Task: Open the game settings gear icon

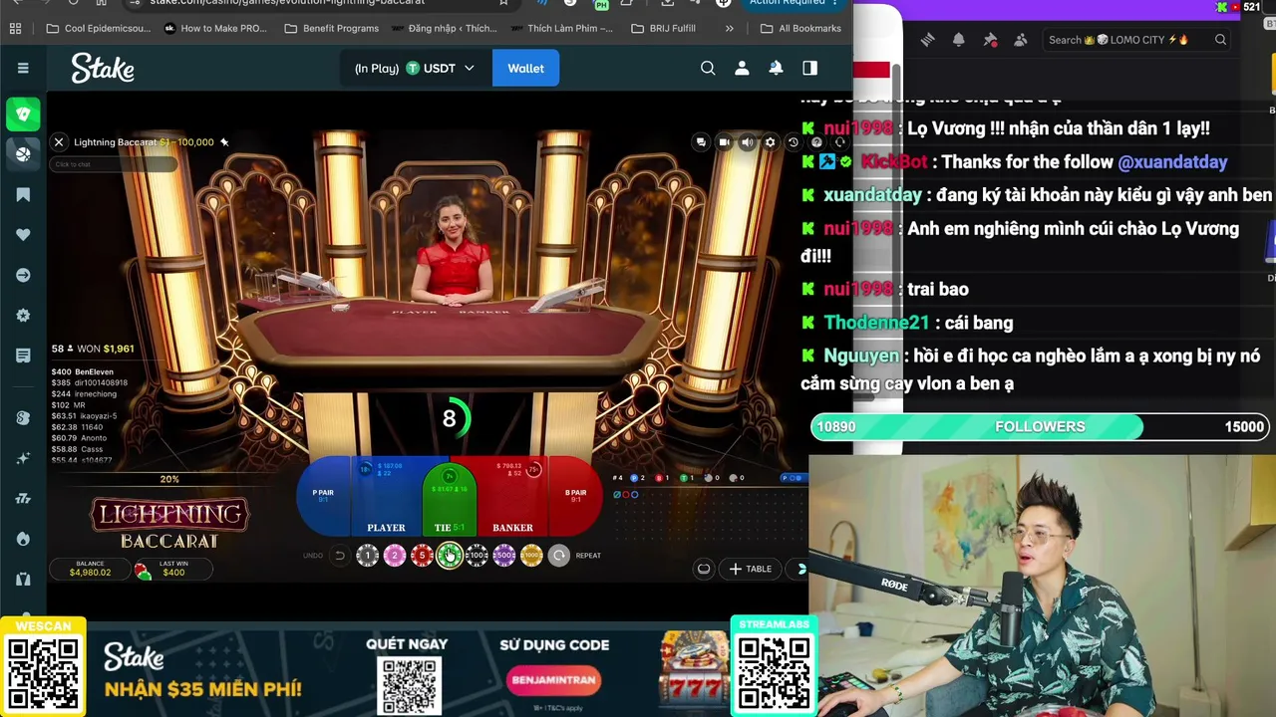Action: (770, 142)
